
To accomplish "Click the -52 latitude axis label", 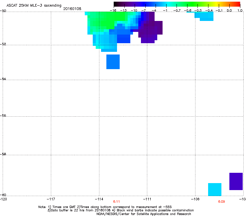I will pyautogui.click(x=3, y=44).
